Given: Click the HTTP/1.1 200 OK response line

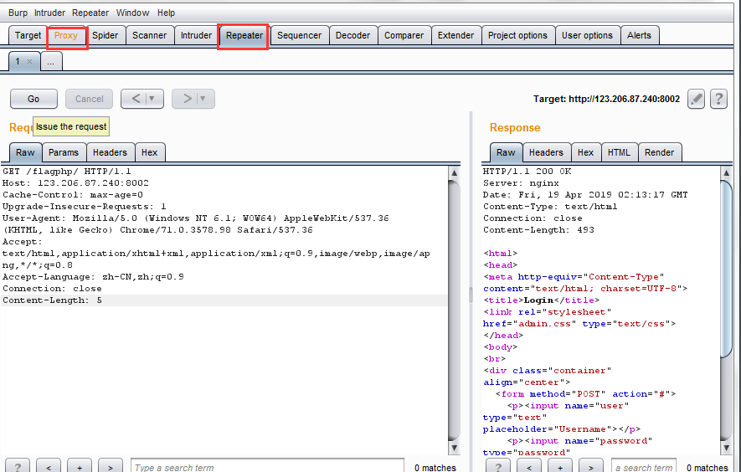Looking at the screenshot, I should pyautogui.click(x=527, y=172).
